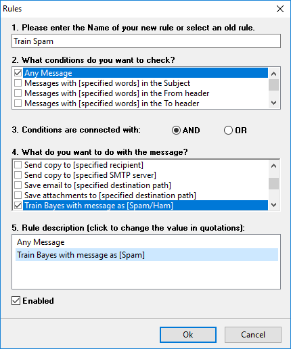Click the conditions list up arrow

[x=273, y=74]
